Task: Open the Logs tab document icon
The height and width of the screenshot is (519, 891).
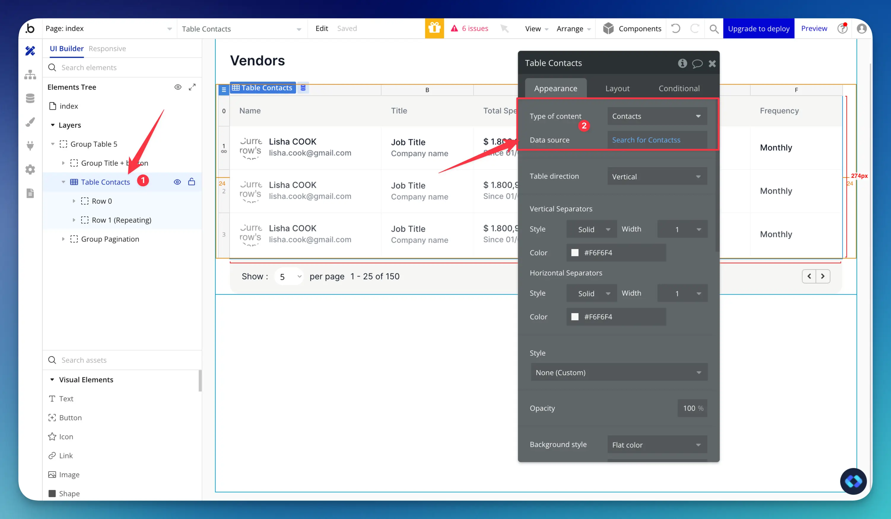Action: (x=30, y=193)
